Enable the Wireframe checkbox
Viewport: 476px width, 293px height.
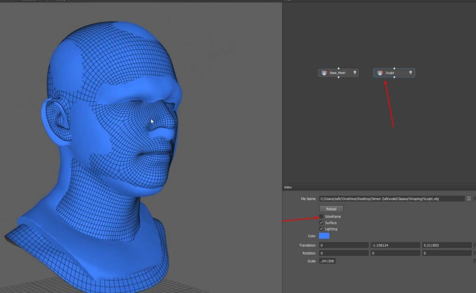click(x=321, y=216)
